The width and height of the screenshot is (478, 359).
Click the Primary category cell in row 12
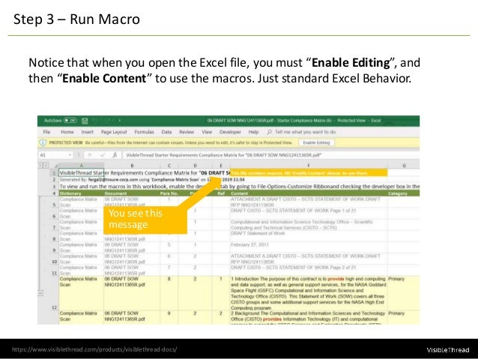[x=404, y=293]
